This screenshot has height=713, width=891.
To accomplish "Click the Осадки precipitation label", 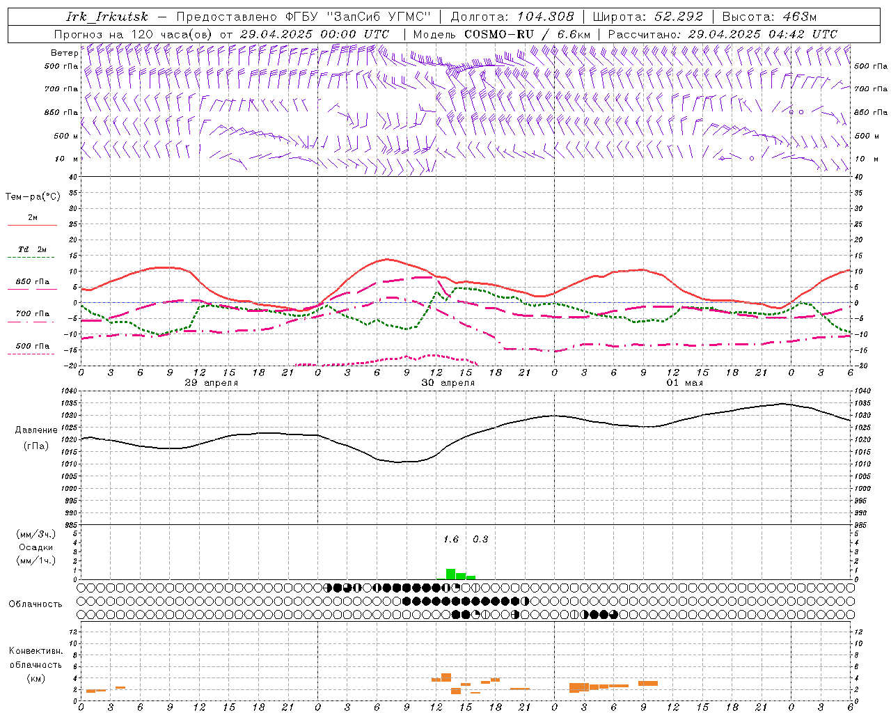I will click(36, 547).
